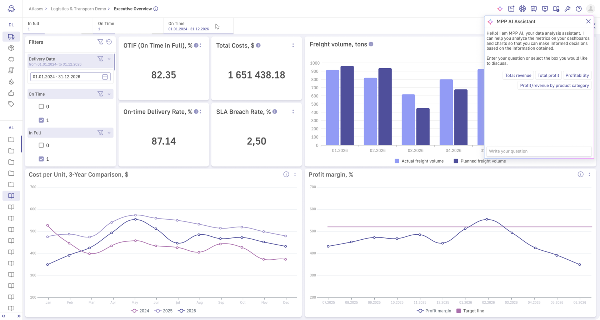Open Profit margin chart three-dot menu

(x=589, y=174)
